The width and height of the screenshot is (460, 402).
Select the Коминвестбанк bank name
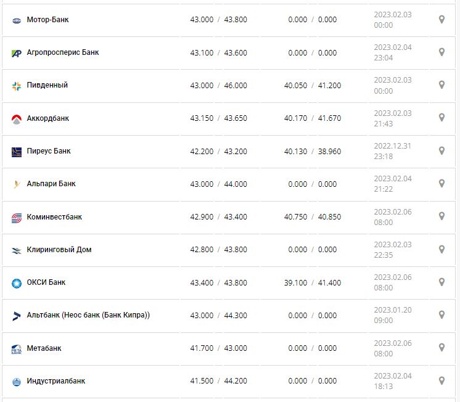54,217
